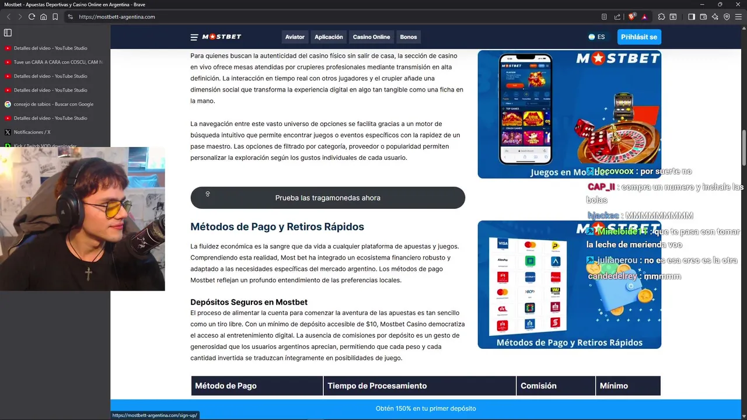Open the Brave VPN shield icon
The width and height of the screenshot is (747, 420).
(727, 17)
